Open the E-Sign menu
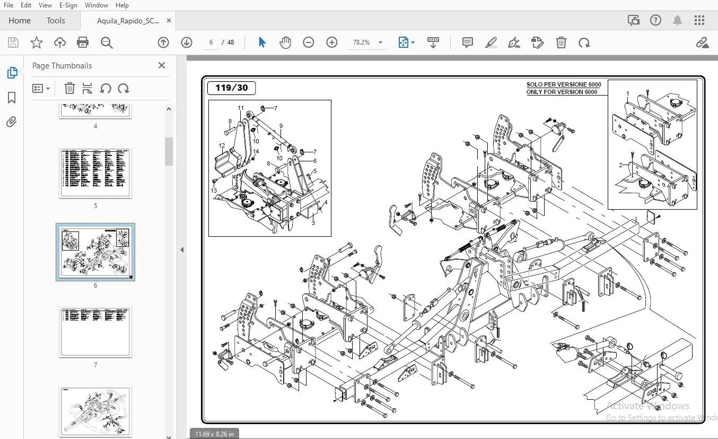 pyautogui.click(x=68, y=5)
